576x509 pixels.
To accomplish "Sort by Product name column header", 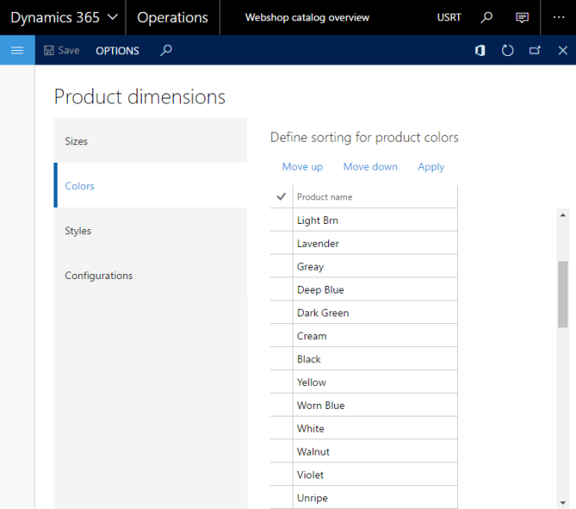I will [325, 197].
